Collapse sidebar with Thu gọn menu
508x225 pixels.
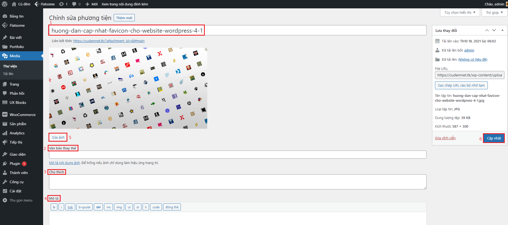pos(22,200)
